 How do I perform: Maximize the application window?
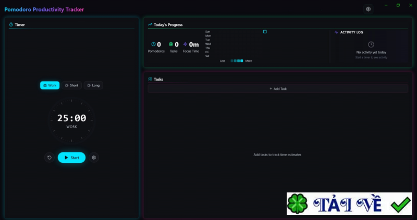pos(398,5)
